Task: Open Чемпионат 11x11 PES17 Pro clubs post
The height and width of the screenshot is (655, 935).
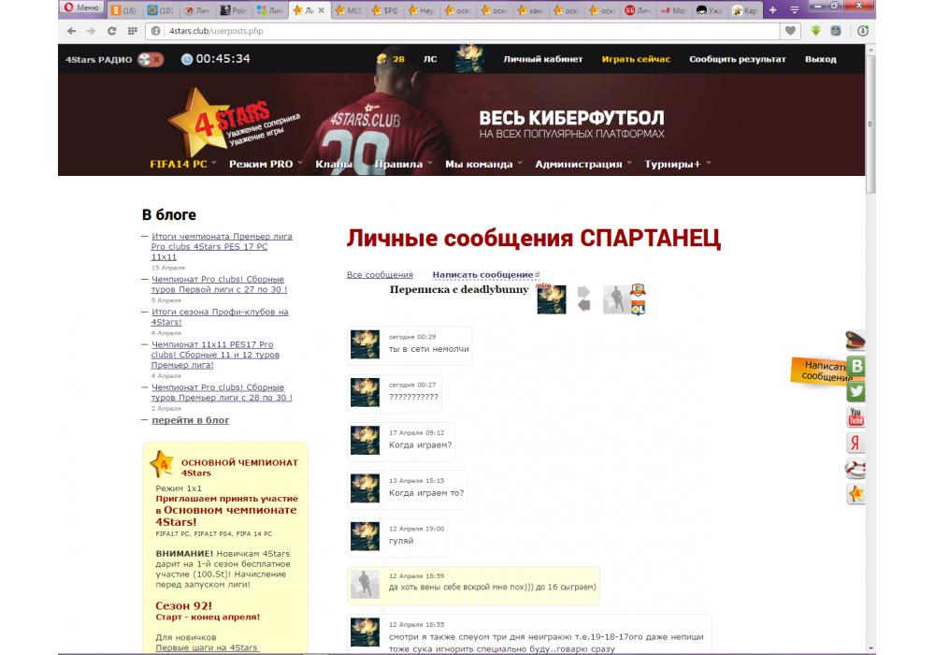Action: [215, 355]
